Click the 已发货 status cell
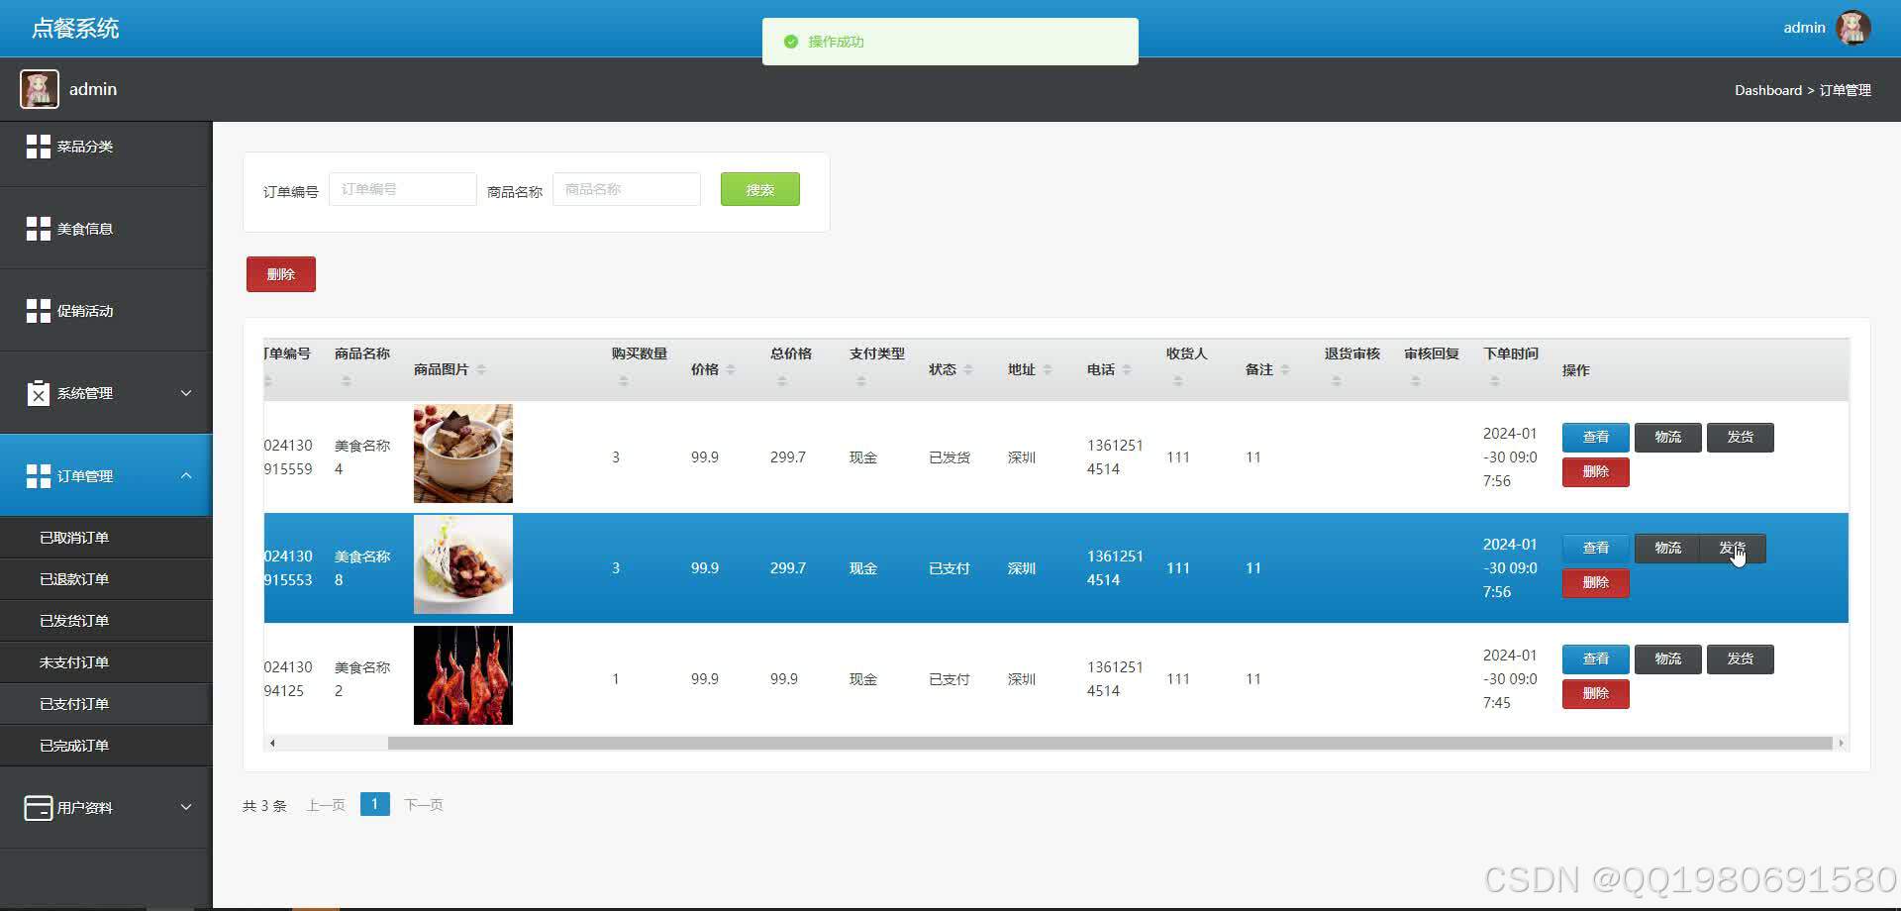 950,457
